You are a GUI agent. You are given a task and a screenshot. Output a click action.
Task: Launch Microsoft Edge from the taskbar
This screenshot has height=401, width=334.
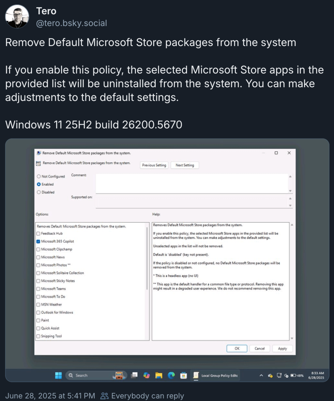click(x=171, y=375)
